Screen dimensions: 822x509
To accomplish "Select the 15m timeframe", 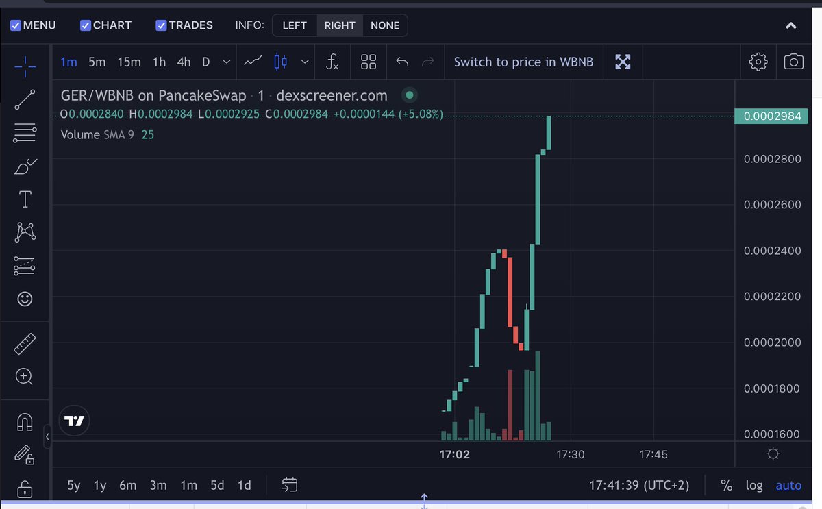I will click(x=129, y=62).
